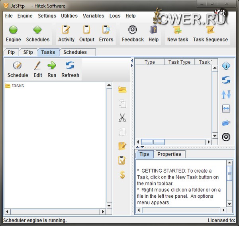Click the gold dollar sign icon
The height and width of the screenshot is (226, 239).
pos(122,175)
